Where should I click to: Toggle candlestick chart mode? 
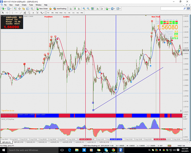click(75, 9)
